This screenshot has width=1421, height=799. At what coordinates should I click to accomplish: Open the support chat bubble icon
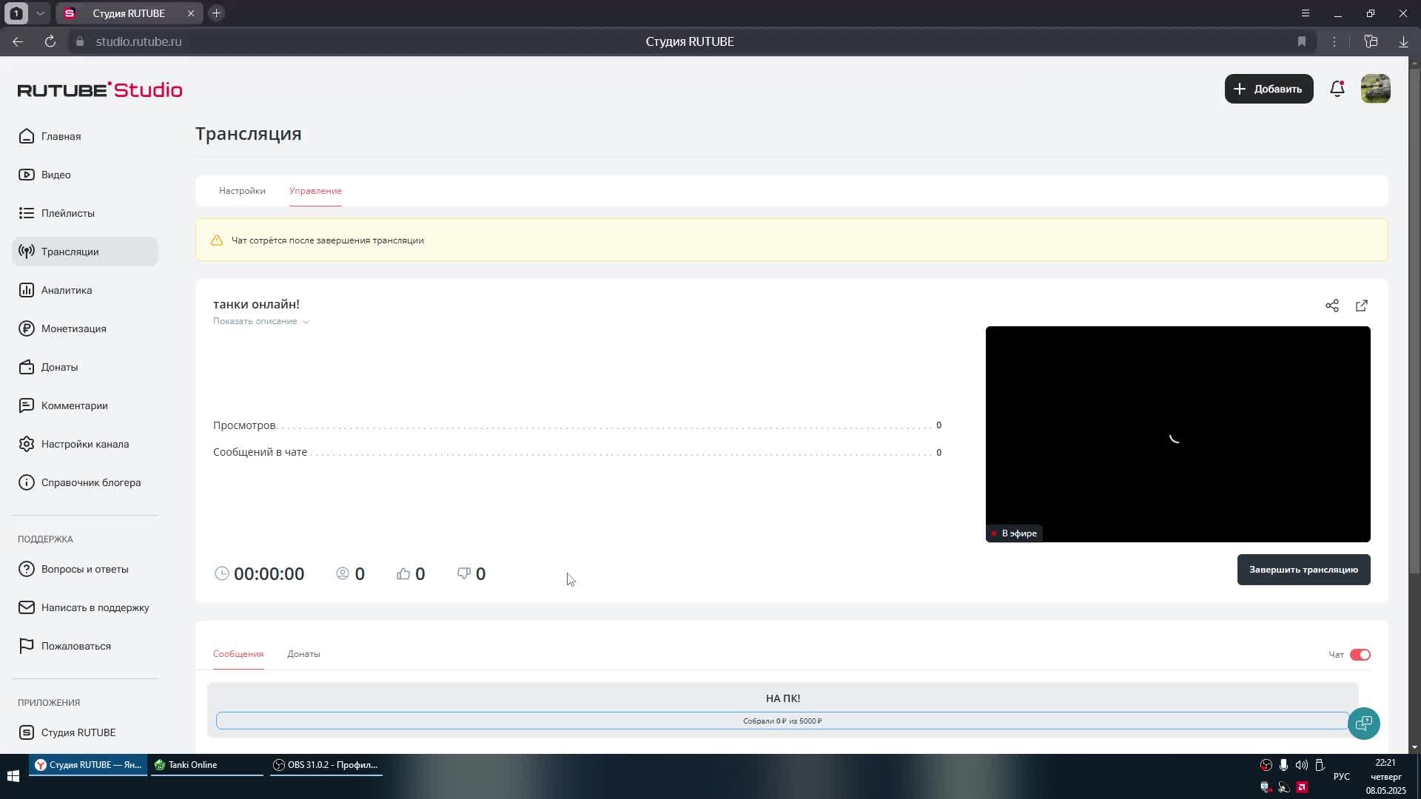click(x=1363, y=724)
